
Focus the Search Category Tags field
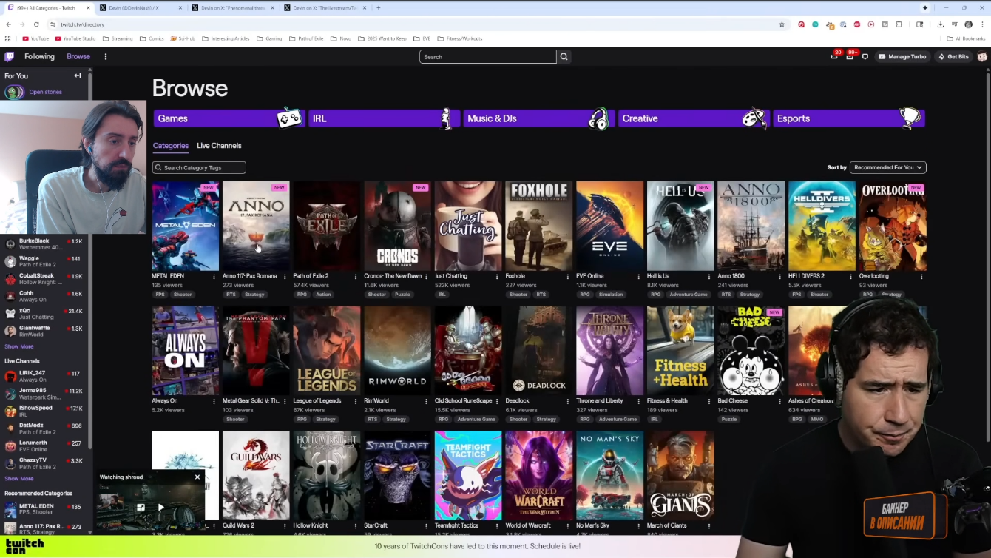(x=199, y=168)
